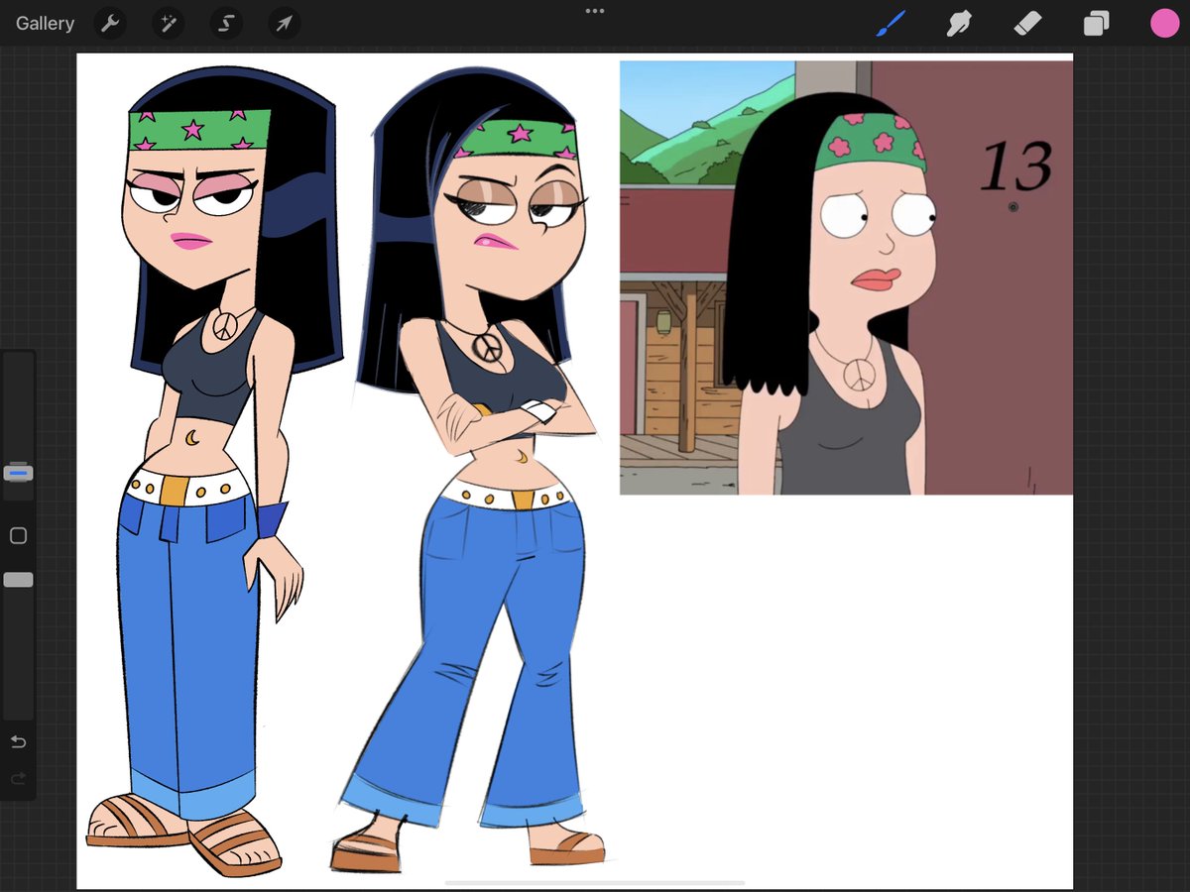Image resolution: width=1190 pixels, height=892 pixels.
Task: Select the Transform arrow tool
Action: pos(285,24)
